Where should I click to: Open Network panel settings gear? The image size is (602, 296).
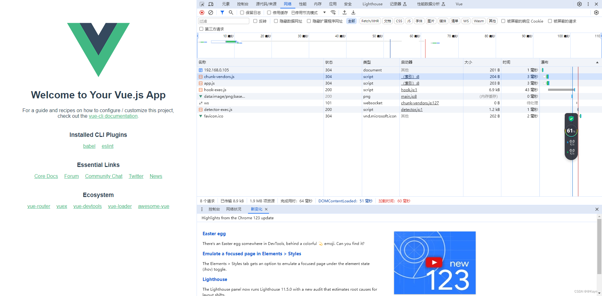coord(596,13)
